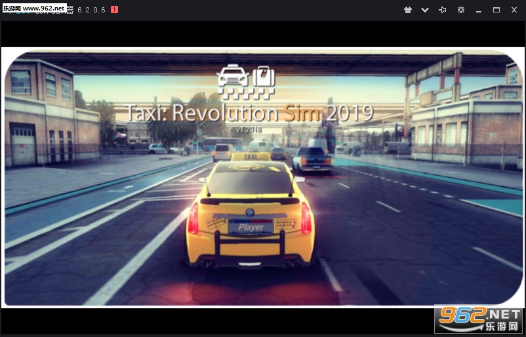The height and width of the screenshot is (337, 526).
Task: Click the red exclamation alert icon
Action: [114, 10]
